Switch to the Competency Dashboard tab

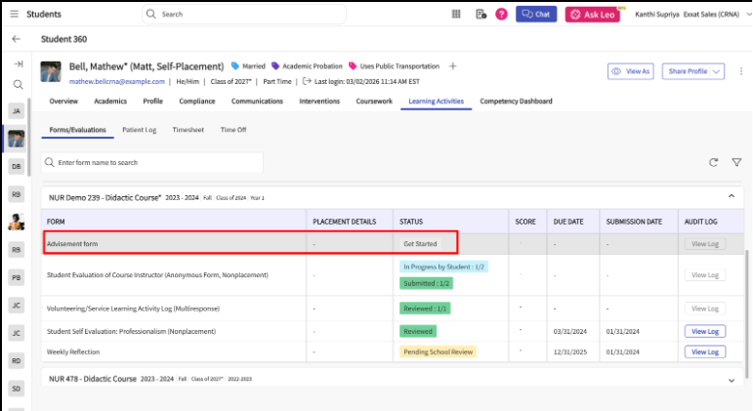516,101
